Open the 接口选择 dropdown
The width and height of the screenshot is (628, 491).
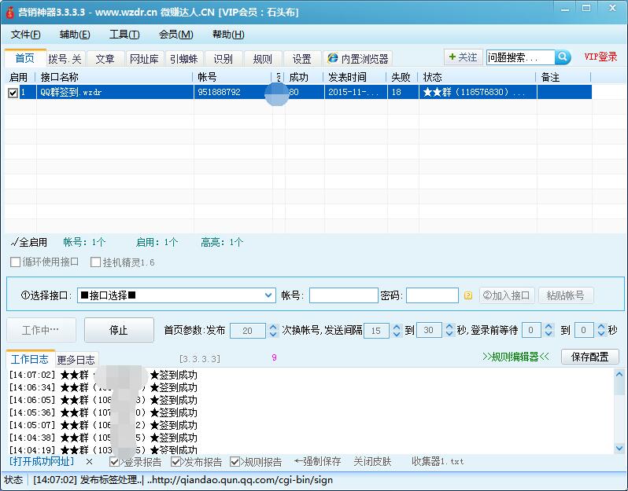pos(268,295)
